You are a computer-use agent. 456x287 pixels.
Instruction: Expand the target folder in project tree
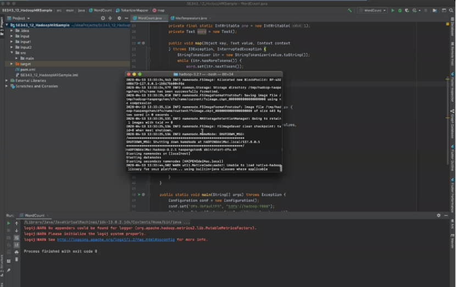click(12, 64)
